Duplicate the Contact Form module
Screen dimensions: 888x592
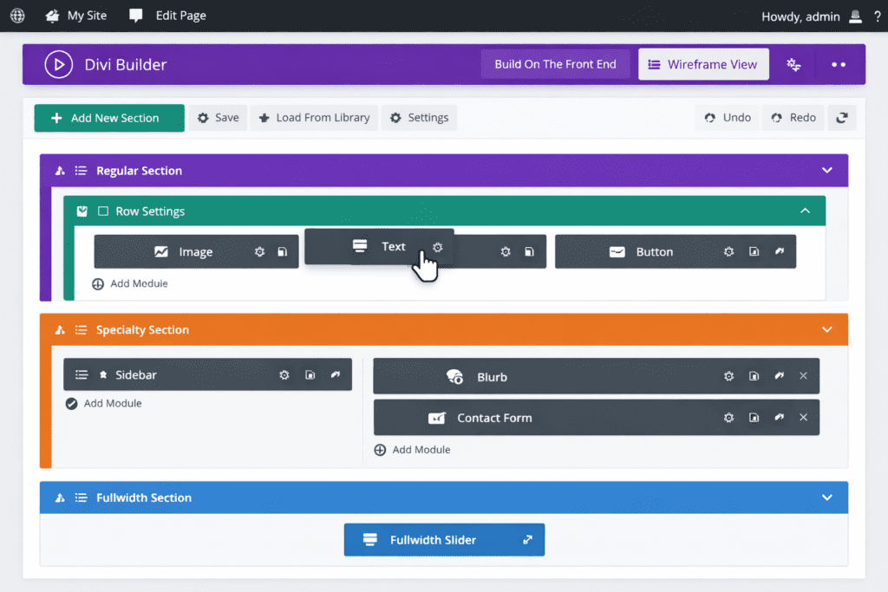click(754, 417)
